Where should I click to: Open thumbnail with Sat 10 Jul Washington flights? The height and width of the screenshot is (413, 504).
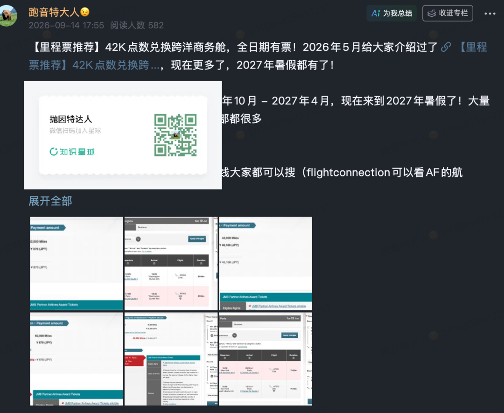[171, 264]
